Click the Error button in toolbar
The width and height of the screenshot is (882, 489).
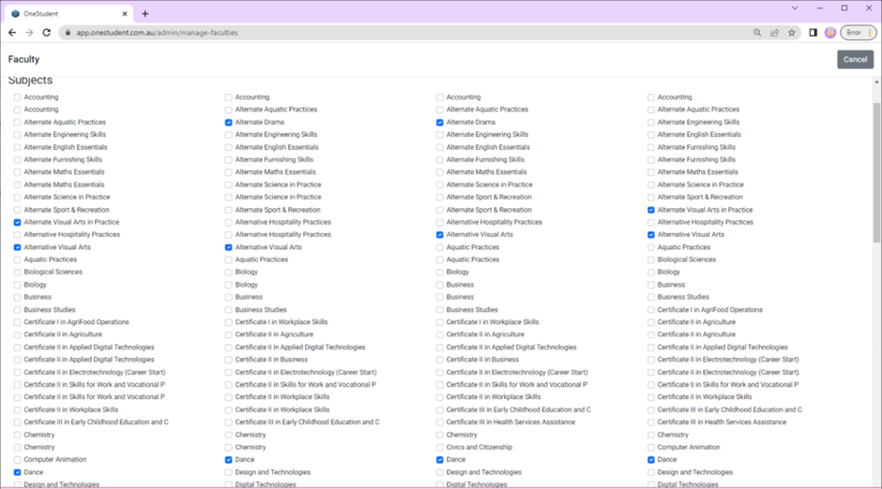[852, 33]
